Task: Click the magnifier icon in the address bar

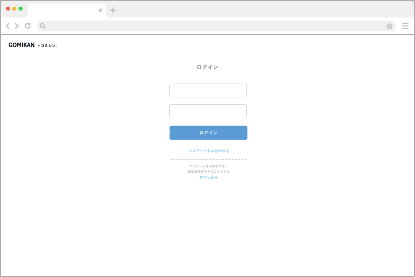Action: point(42,26)
